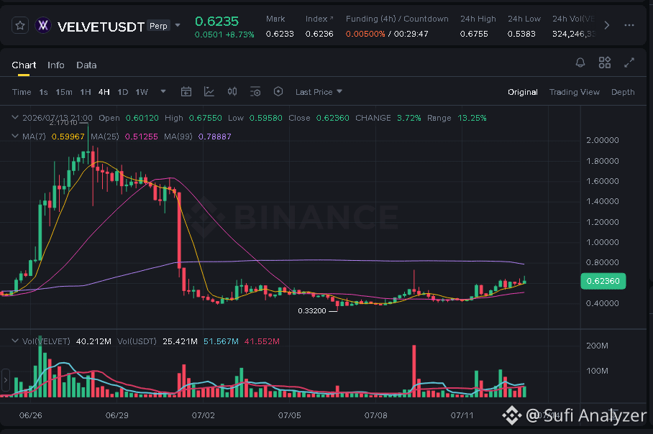
Task: Open the three-dot more options menu
Action: pos(629,25)
